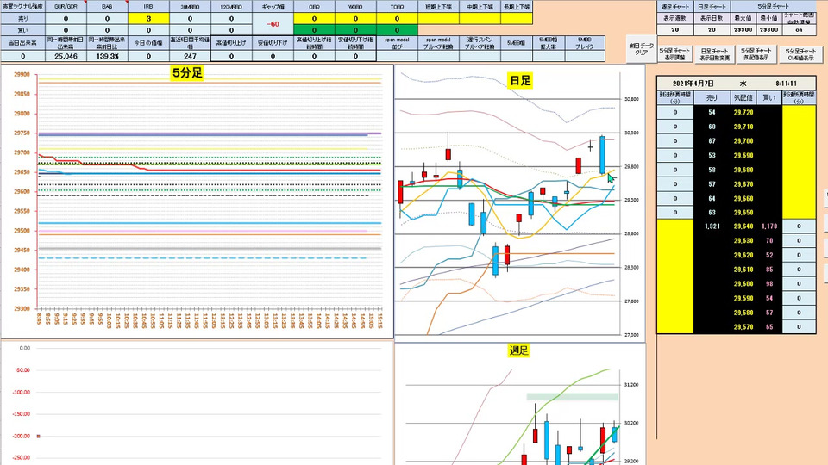This screenshot has height=465, width=828.
Task: Click the date cell 2021年4月7日
Action: [693, 84]
